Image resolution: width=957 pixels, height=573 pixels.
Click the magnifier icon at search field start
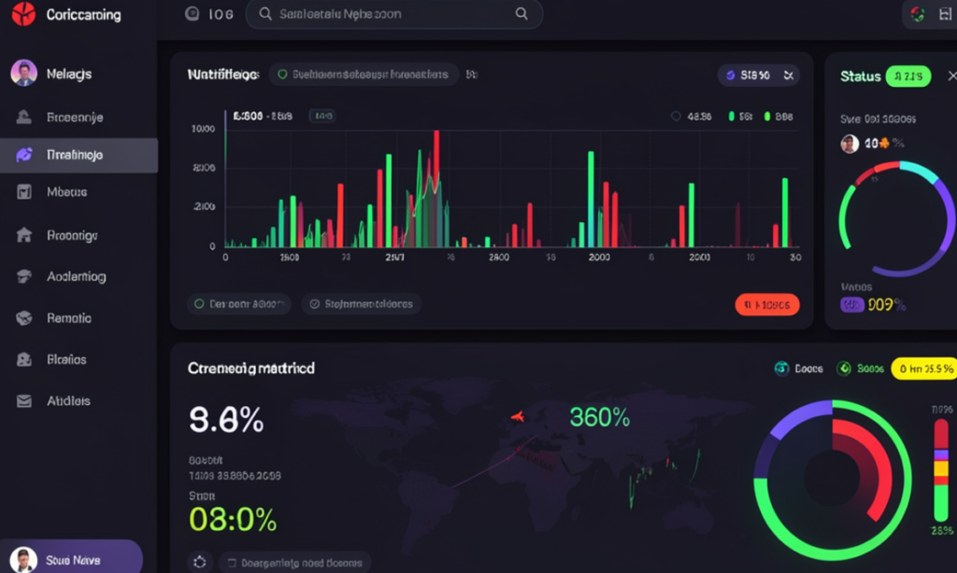pyautogui.click(x=264, y=14)
